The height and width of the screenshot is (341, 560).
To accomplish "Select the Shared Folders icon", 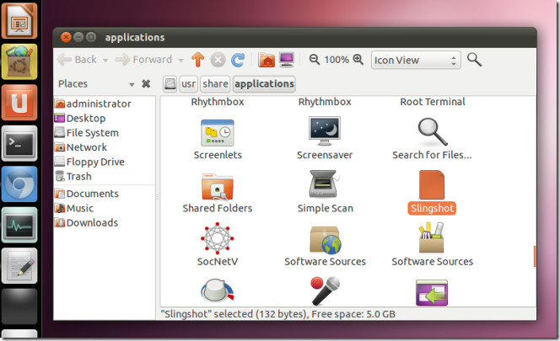I will [217, 187].
